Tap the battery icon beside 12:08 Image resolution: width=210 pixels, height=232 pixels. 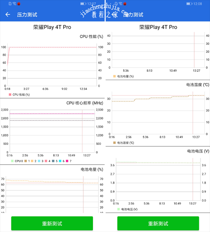pyautogui.click(x=189, y=4)
